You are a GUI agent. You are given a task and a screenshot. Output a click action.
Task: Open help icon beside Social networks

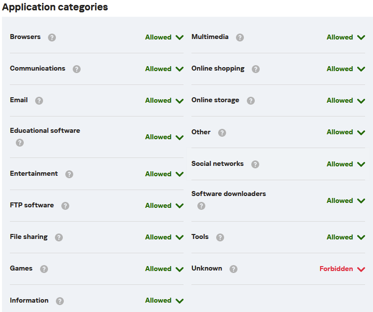[255, 164]
